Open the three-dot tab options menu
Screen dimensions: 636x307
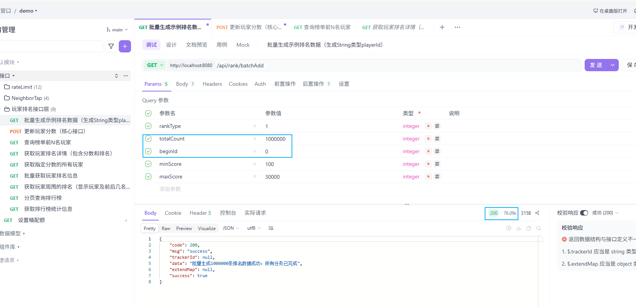coord(457,27)
